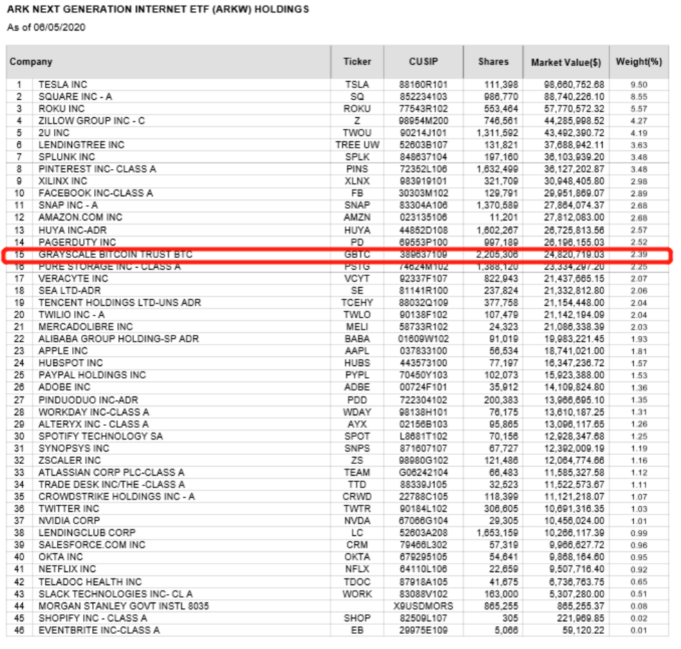
Task: Select the Weight(%) column header
Action: [x=639, y=62]
